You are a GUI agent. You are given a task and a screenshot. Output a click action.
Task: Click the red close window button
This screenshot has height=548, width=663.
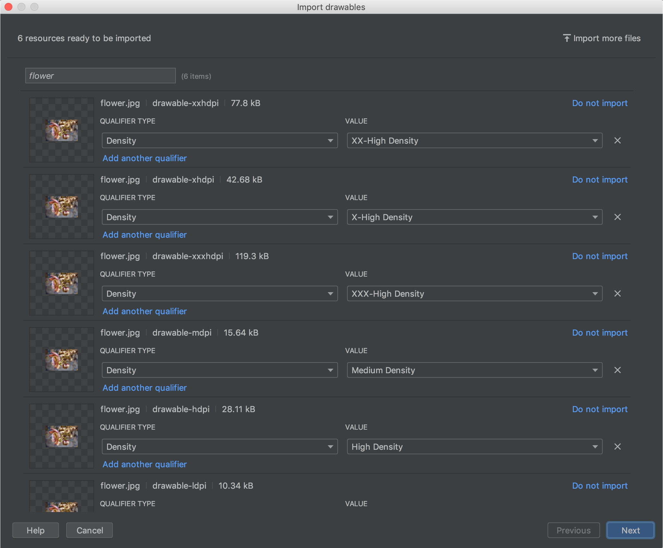(x=8, y=7)
